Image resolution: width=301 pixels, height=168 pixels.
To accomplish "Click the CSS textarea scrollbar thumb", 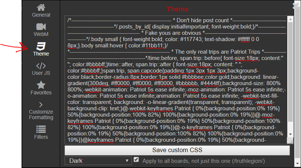I will click(290, 72).
